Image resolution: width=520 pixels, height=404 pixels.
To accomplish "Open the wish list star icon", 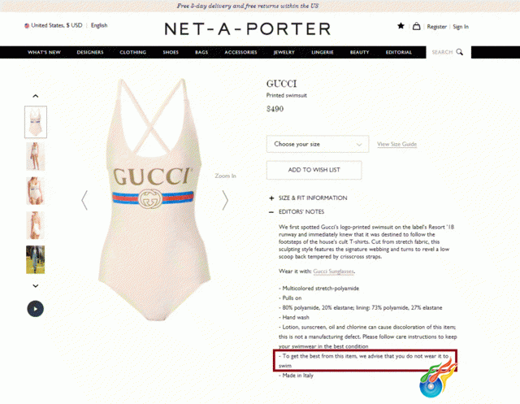I will 401,26.
